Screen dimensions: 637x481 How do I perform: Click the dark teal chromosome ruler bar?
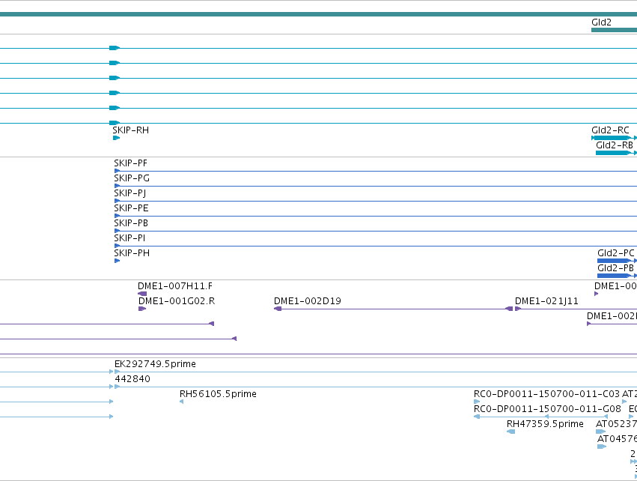(319, 14)
